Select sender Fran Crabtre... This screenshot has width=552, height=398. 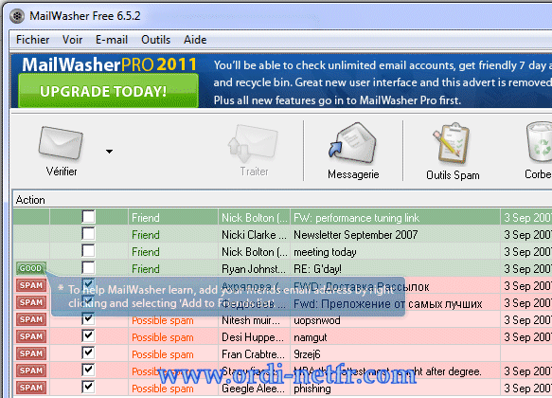pos(254,354)
